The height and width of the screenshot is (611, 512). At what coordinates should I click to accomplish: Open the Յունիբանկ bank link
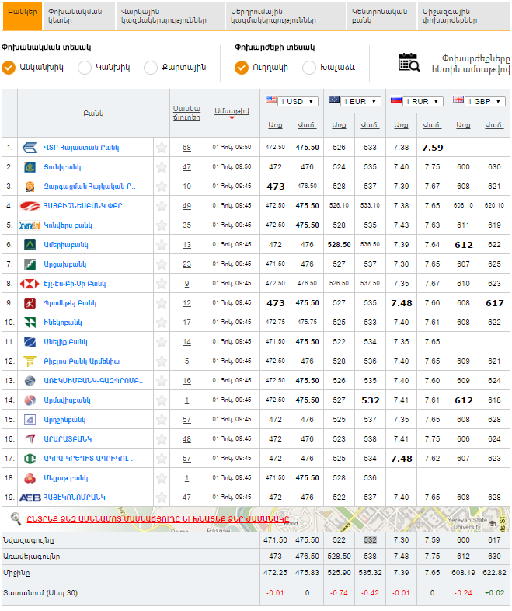pyautogui.click(x=62, y=166)
